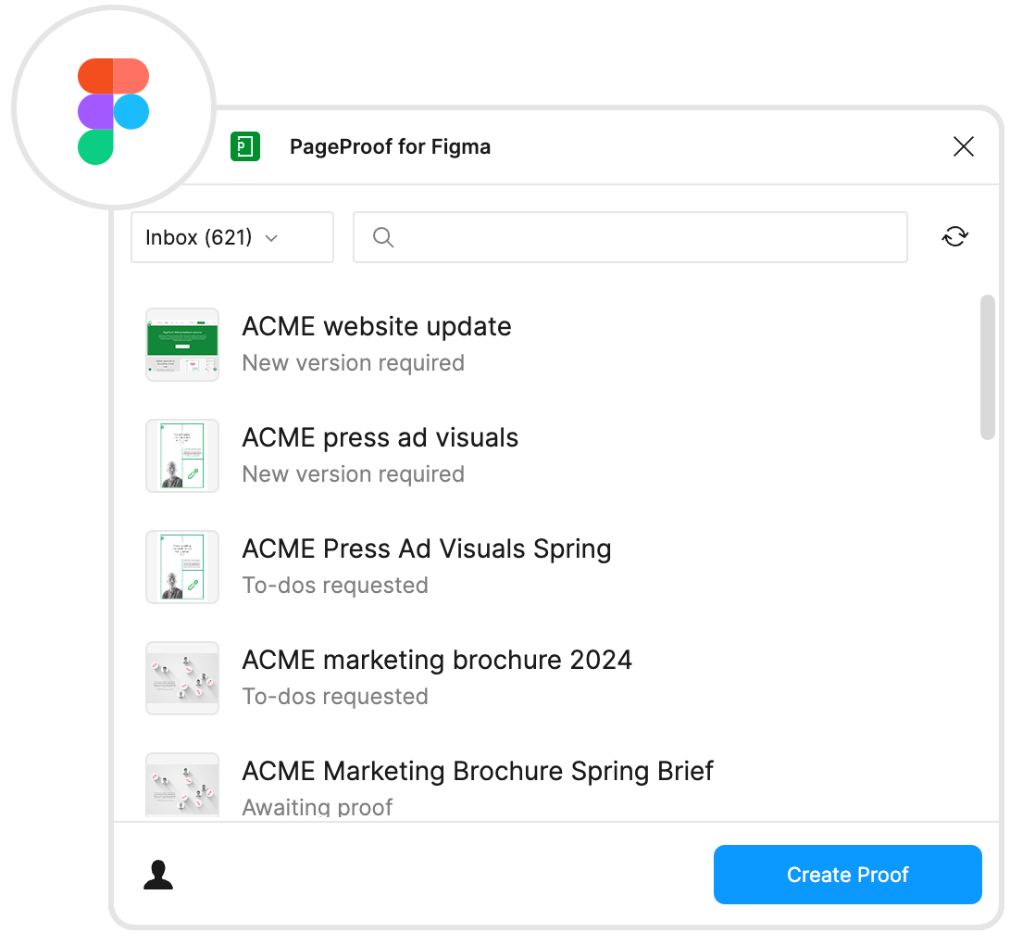Close the PageProof plugin panel

(963, 146)
